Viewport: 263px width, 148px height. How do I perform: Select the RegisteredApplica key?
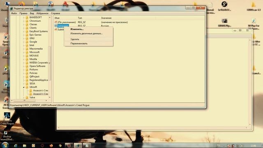(x=39, y=80)
